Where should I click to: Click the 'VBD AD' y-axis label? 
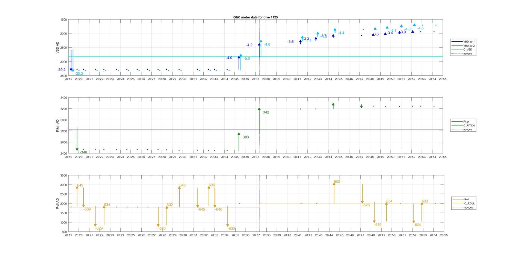(x=57, y=48)
